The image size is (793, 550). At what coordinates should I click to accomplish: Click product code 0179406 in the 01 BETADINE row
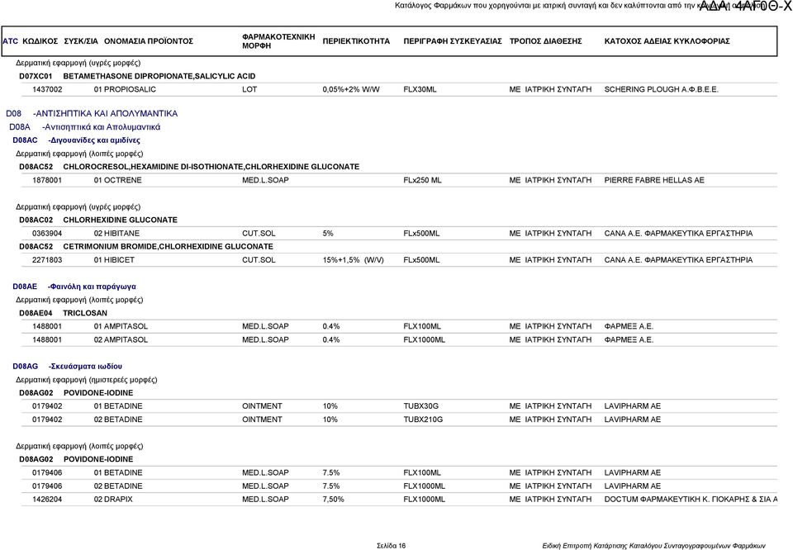47,472
